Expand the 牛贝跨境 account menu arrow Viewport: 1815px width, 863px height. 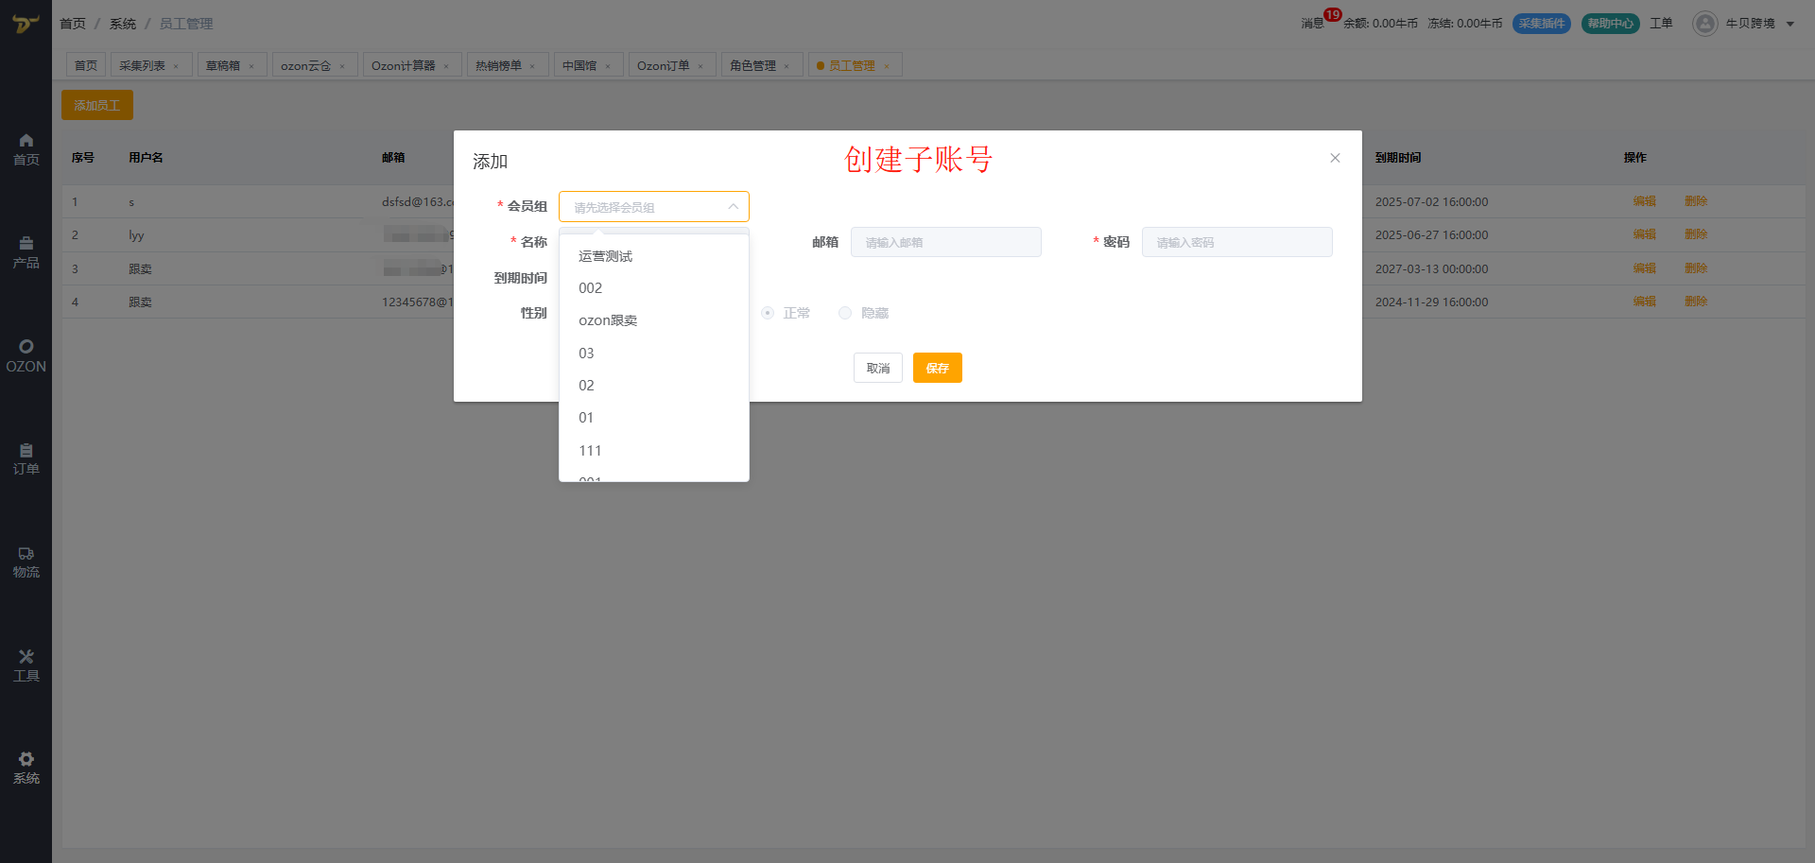(1790, 25)
